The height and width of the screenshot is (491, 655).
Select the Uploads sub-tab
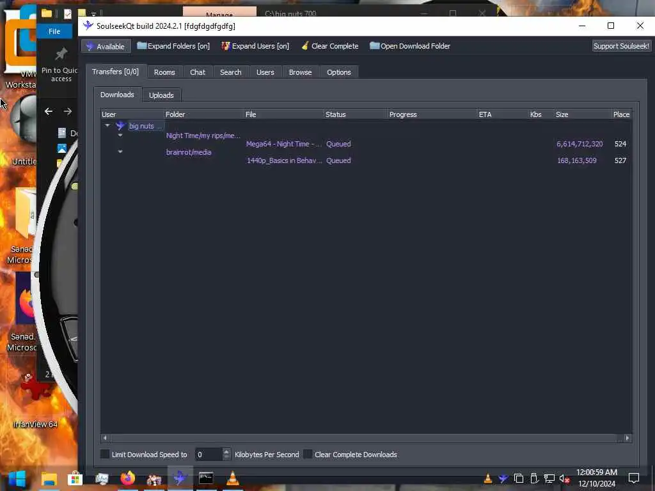pos(161,95)
